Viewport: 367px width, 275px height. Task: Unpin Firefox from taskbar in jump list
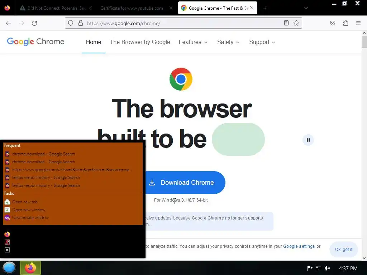(7, 242)
